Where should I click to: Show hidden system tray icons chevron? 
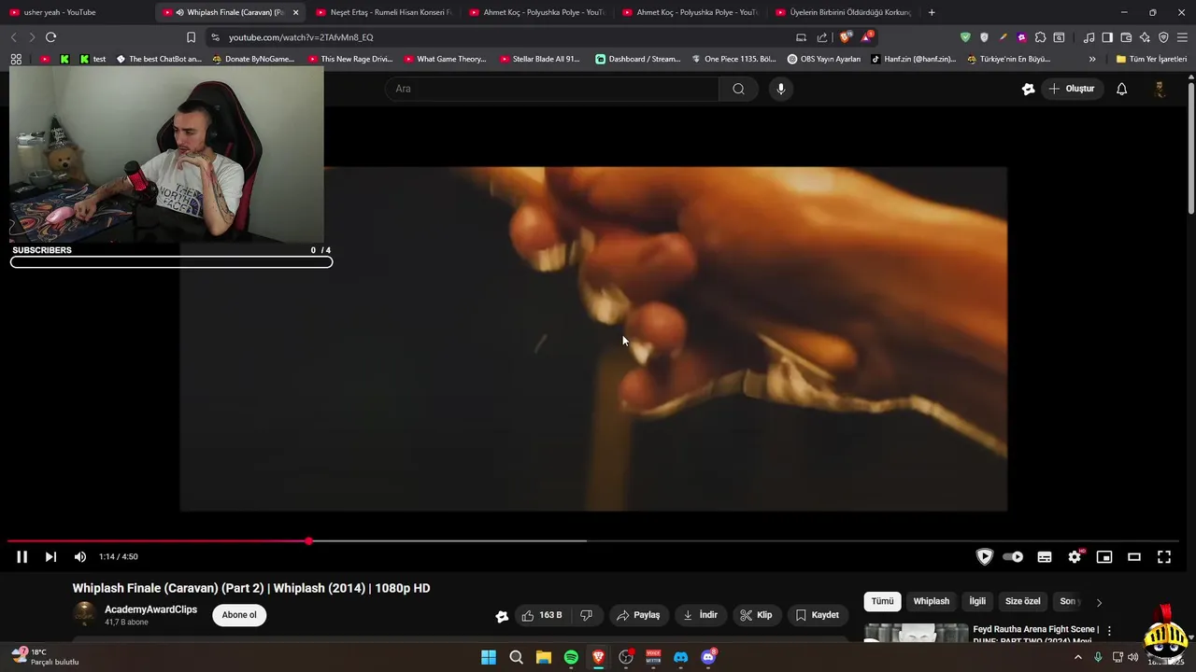[x=1077, y=657]
